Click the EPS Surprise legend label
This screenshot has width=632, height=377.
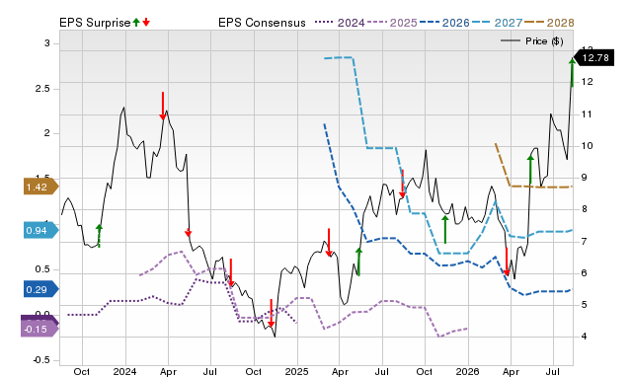click(x=95, y=23)
